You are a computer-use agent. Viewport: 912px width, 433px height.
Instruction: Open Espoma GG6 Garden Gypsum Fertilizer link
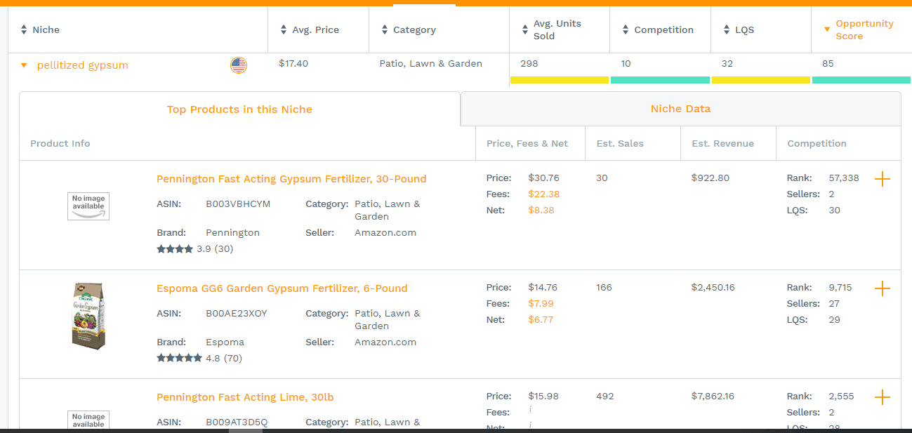(282, 288)
